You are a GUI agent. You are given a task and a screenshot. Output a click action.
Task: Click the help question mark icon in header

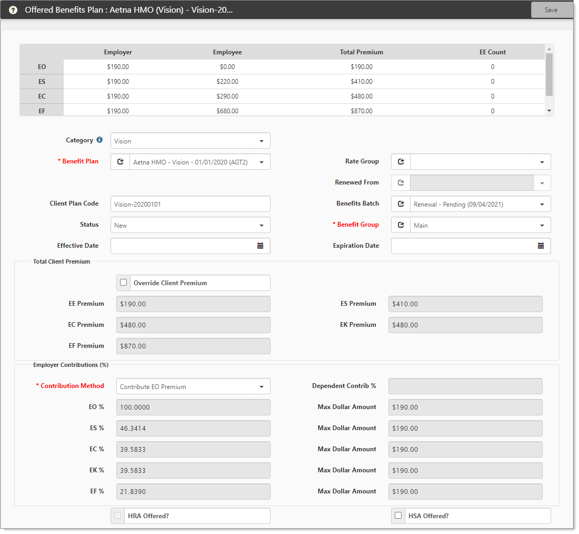pyautogui.click(x=13, y=10)
